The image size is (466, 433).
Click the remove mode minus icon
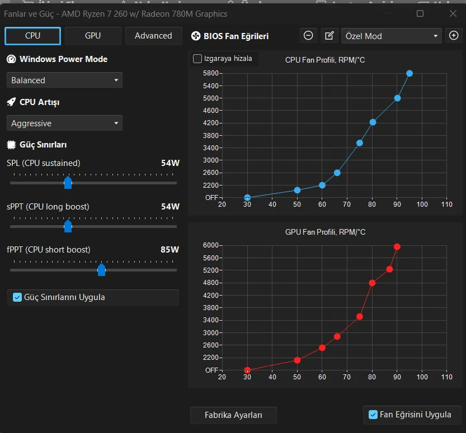[308, 36]
